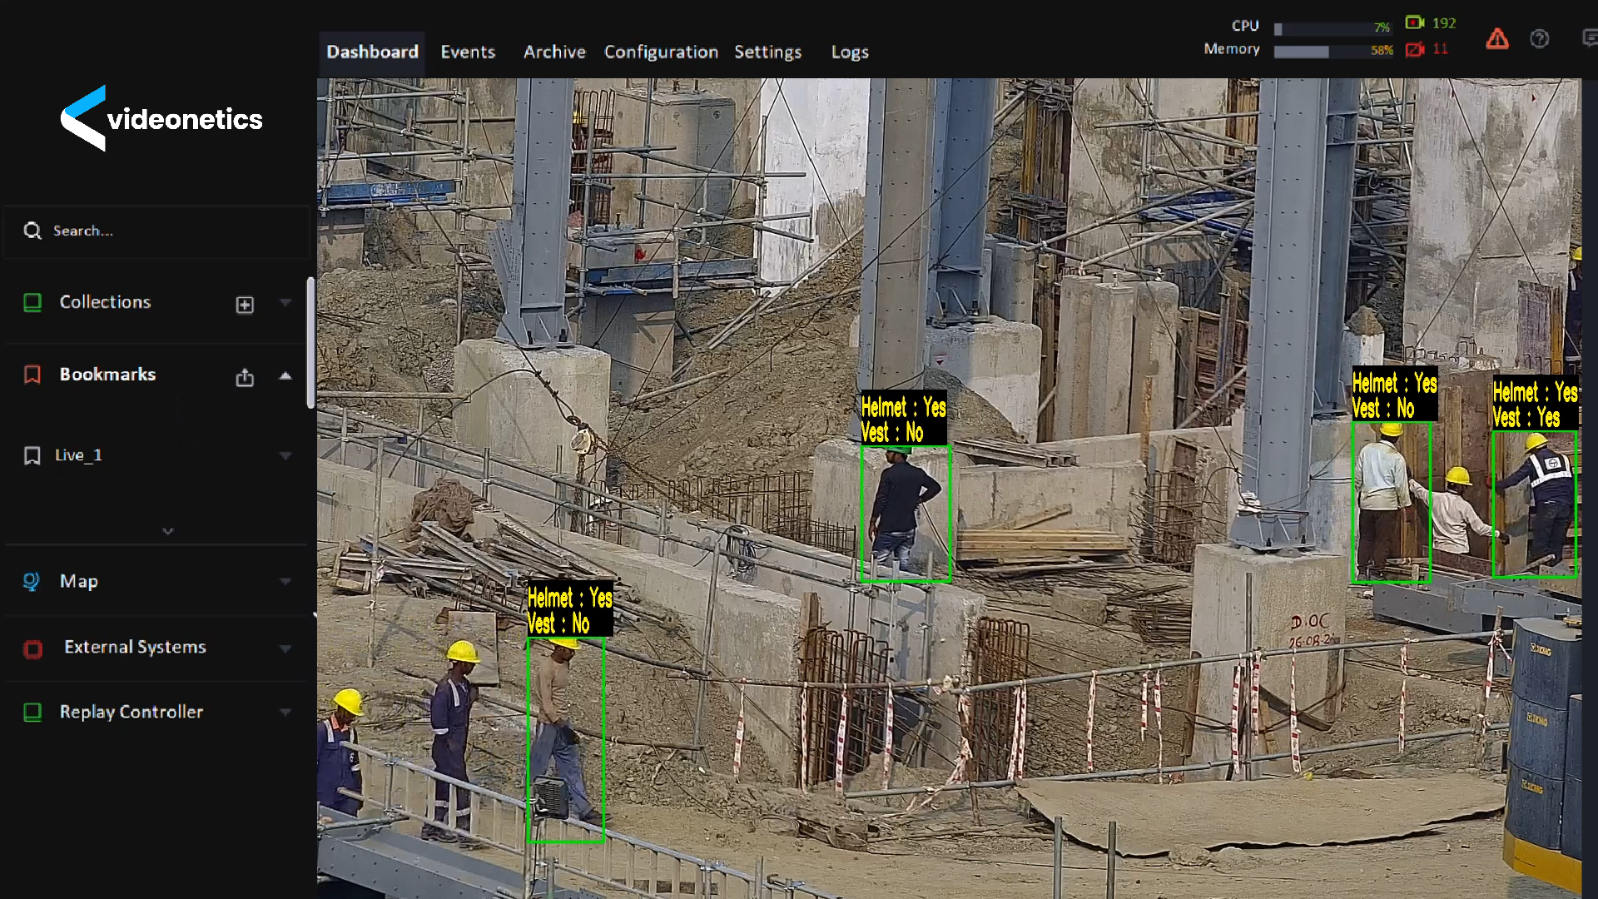
Task: Click the Videonetics logo
Action: [161, 118]
